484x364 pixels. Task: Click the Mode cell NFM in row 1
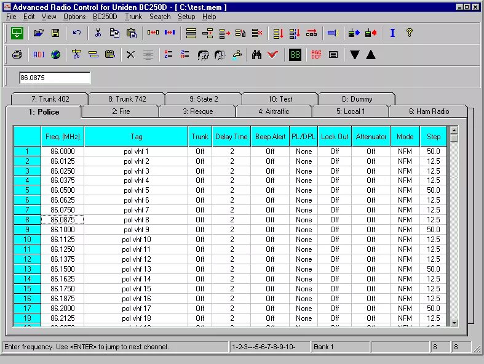[405, 152]
